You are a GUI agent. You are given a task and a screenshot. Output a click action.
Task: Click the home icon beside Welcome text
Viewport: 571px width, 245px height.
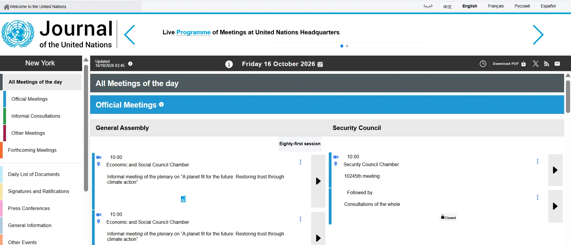(x=6, y=7)
